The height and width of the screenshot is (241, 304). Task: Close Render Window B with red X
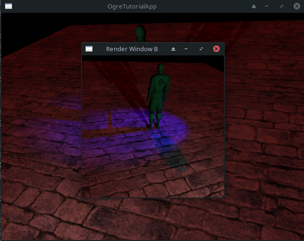216,49
